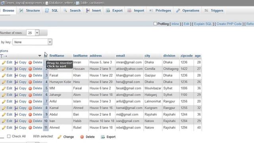Click Edit text in the Kamal row
This screenshot has height=143, width=254.
click(x=9, y=108)
